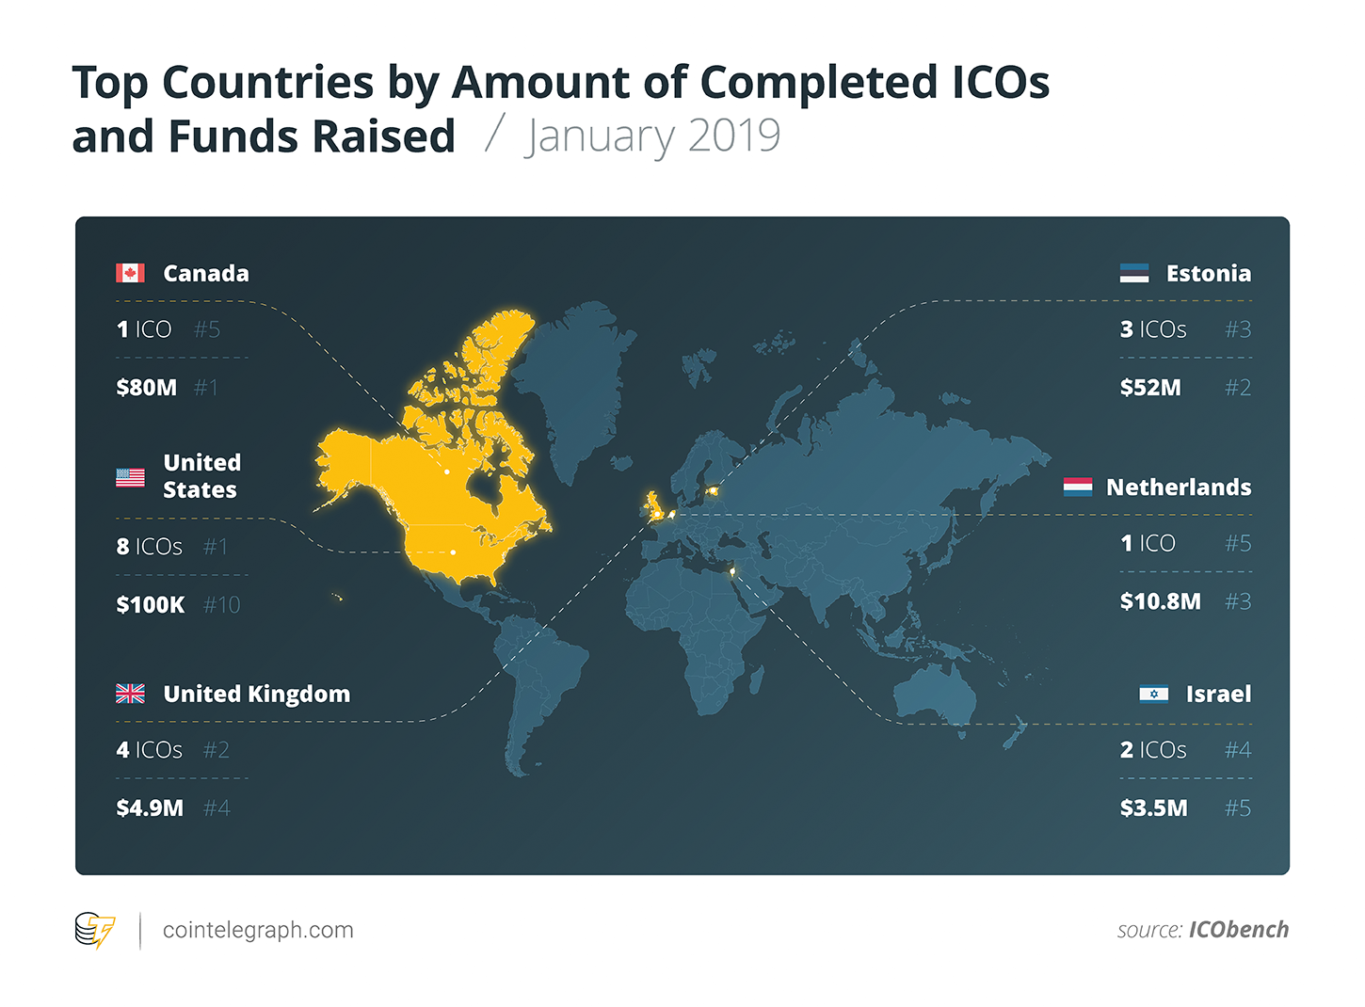Select Estonia's $52M funds value

pyautogui.click(x=1150, y=387)
